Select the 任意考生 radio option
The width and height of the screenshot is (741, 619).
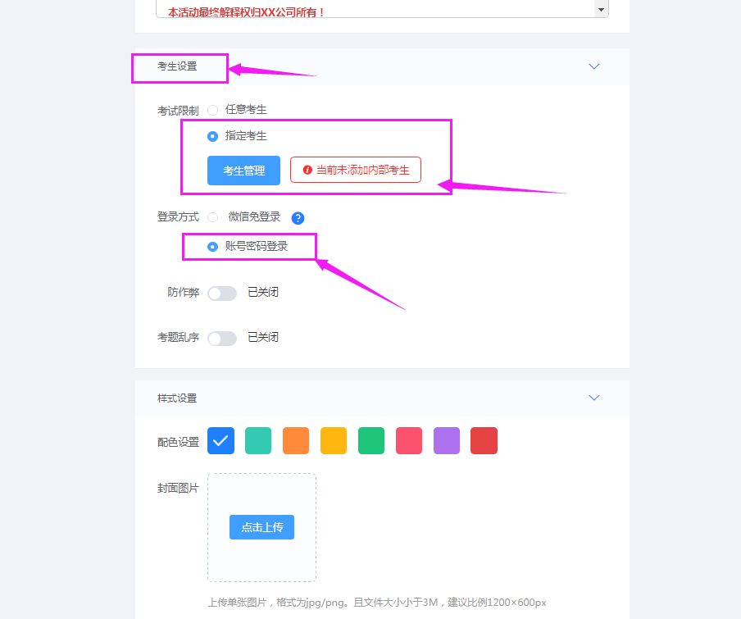[212, 110]
